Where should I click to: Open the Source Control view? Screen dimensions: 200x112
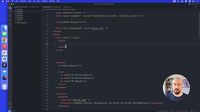[x=10, y=16]
